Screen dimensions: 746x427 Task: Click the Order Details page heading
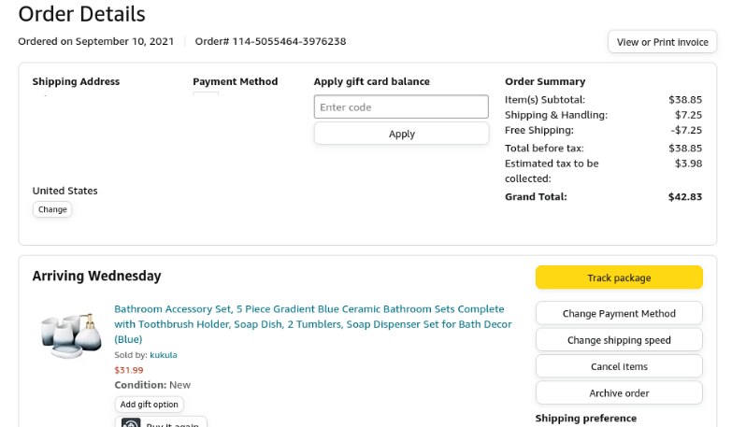pos(82,14)
